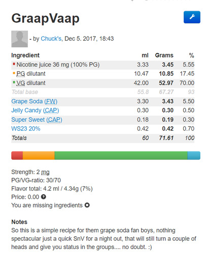This screenshot has width=204, height=253.
Task: Click the gray user avatar picture
Action: pos(20,39)
